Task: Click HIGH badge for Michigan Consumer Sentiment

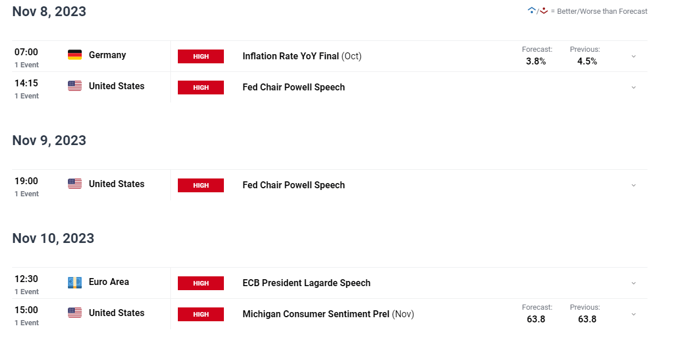Action: click(201, 314)
